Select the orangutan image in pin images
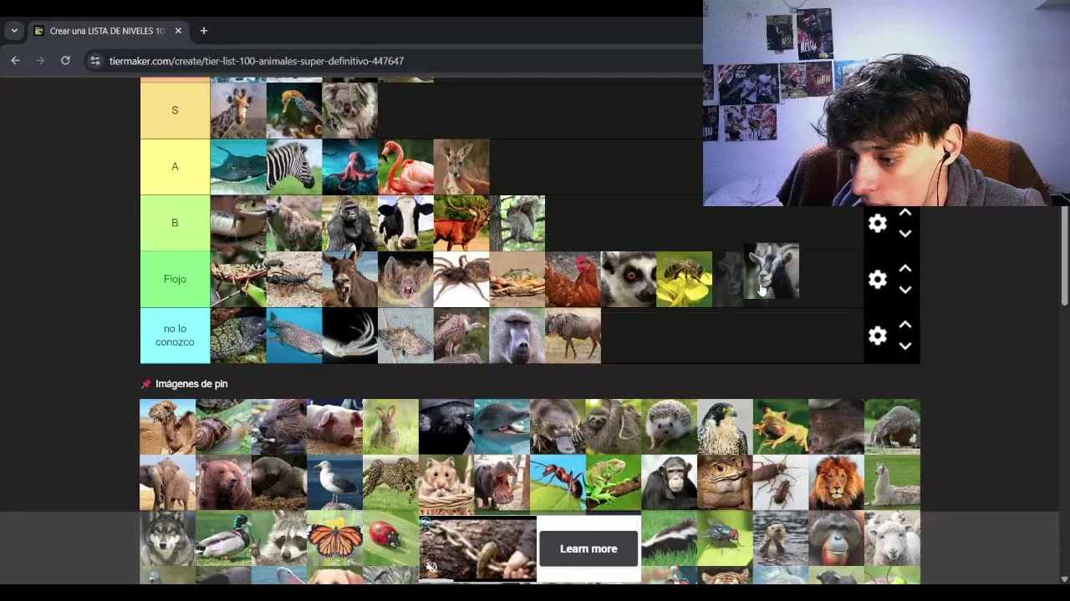 (836, 538)
